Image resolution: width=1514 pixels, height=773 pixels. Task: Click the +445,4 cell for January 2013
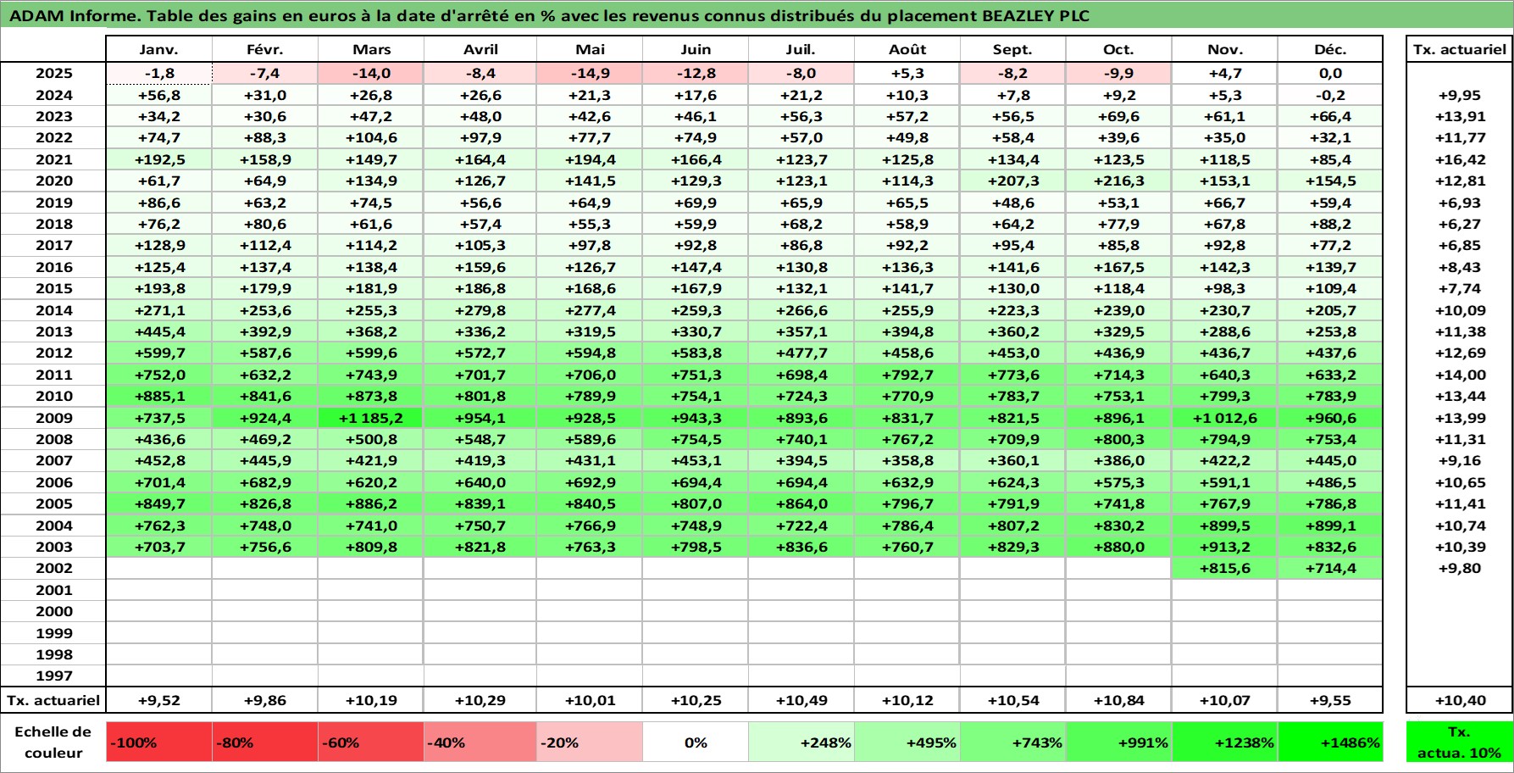(x=158, y=332)
